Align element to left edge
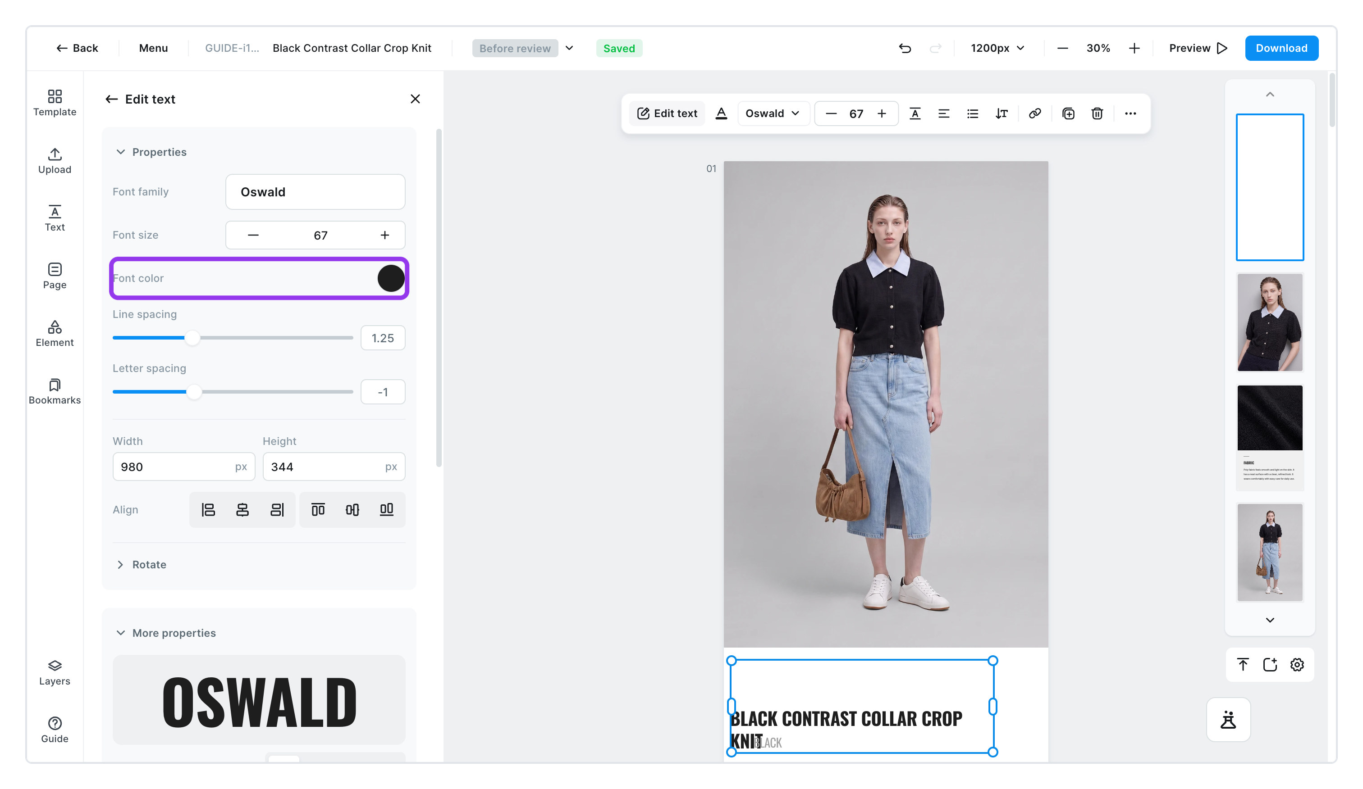This screenshot has width=1363, height=789. pos(208,510)
